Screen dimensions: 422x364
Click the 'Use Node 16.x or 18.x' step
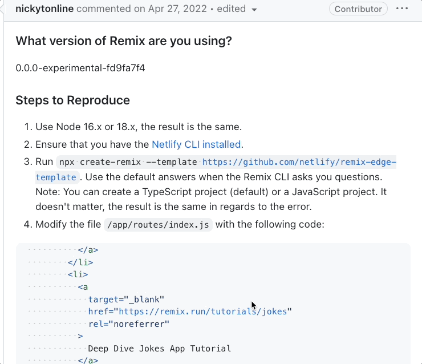click(139, 127)
